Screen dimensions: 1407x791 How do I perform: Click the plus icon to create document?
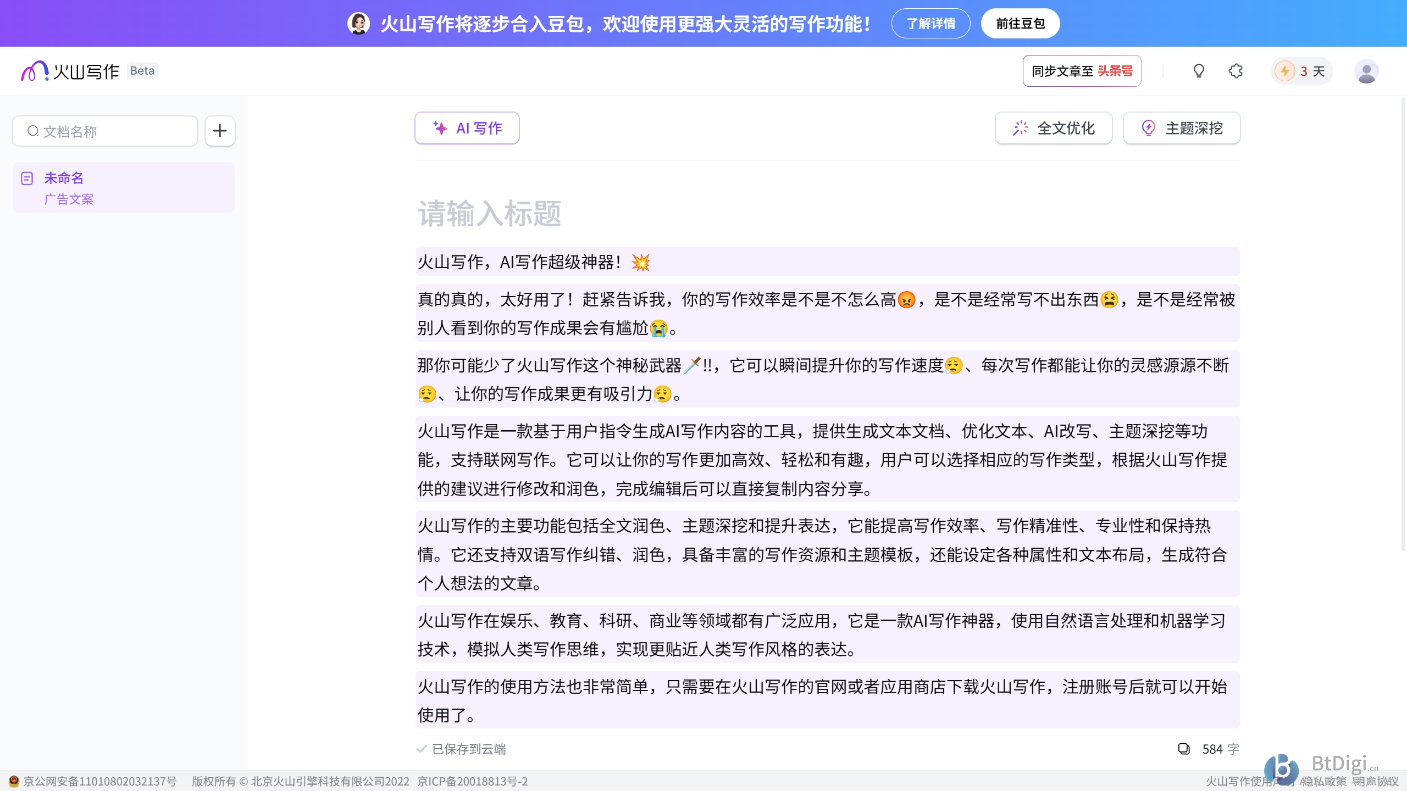tap(220, 131)
